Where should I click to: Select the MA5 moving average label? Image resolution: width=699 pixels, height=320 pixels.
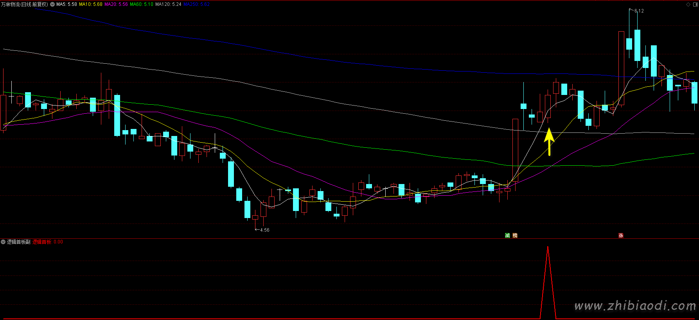[66, 4]
